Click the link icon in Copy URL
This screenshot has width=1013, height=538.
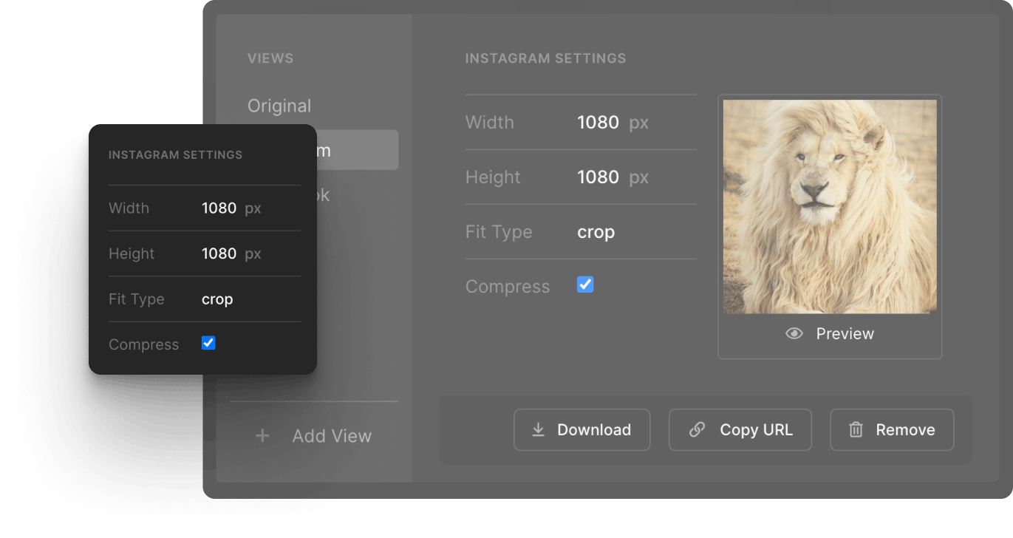[697, 430]
